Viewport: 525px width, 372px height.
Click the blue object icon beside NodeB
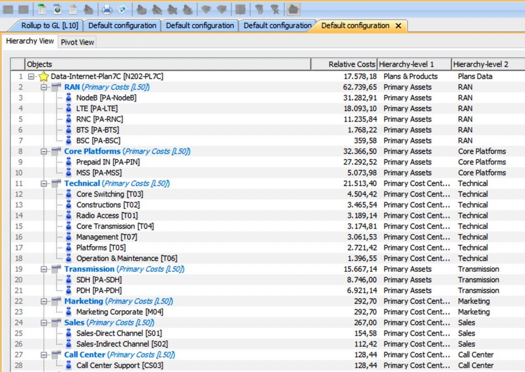(x=69, y=98)
